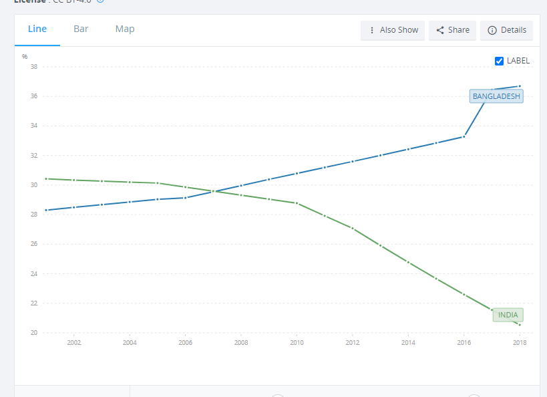Click the 2010 x-axis label
The image size is (547, 397).
297,343
